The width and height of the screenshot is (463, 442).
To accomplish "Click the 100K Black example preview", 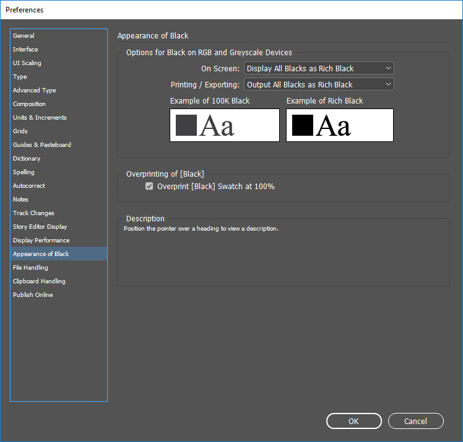I will (225, 125).
